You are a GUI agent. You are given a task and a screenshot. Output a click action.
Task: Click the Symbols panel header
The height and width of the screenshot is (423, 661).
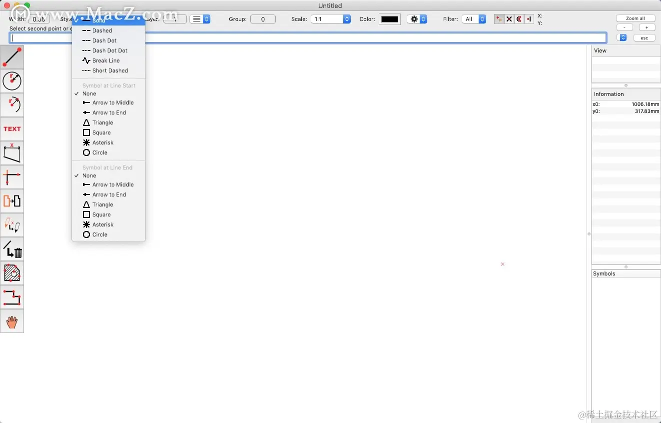point(626,273)
